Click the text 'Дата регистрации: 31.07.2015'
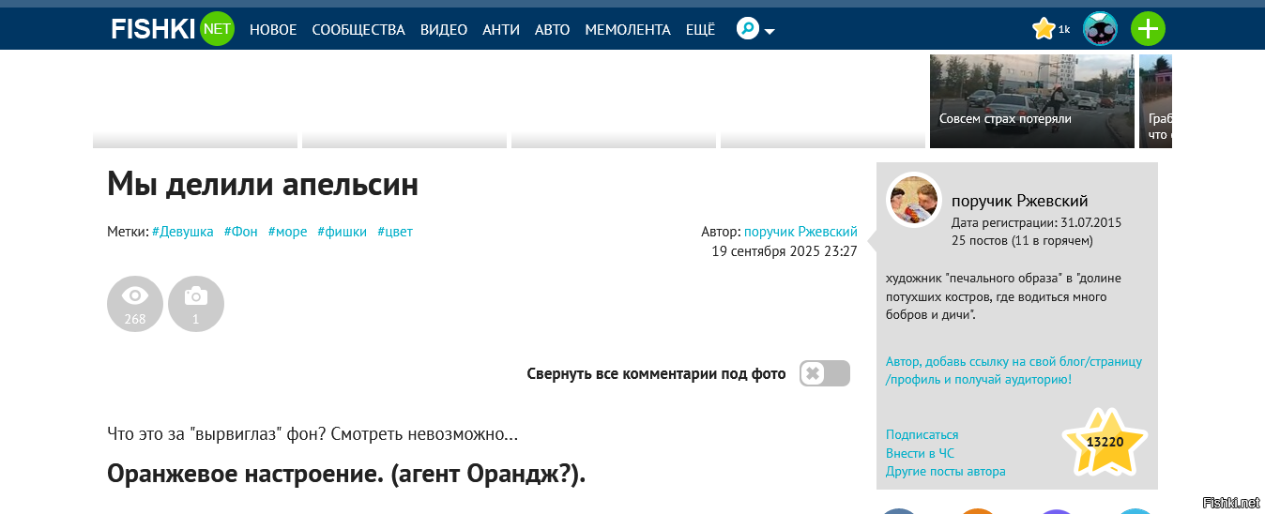1265x514 pixels. pos(1037,223)
